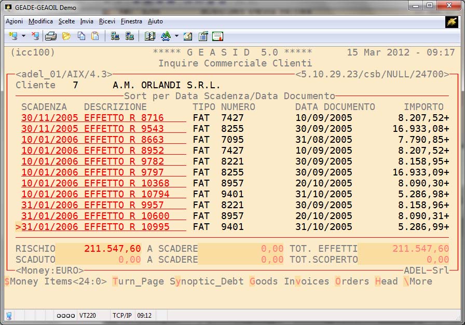Select the Invoices command in bottom bar
Viewport: 465px width, 325px height.
306,281
